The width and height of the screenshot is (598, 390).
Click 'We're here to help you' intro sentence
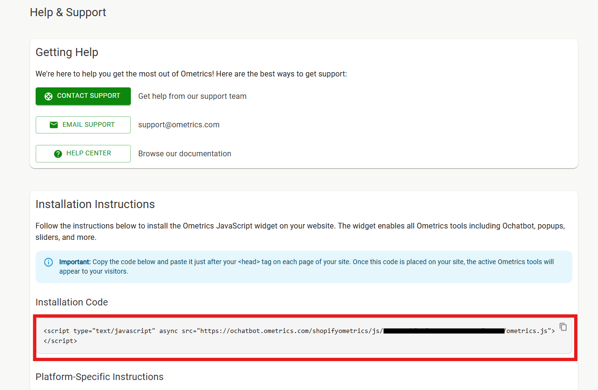click(191, 74)
